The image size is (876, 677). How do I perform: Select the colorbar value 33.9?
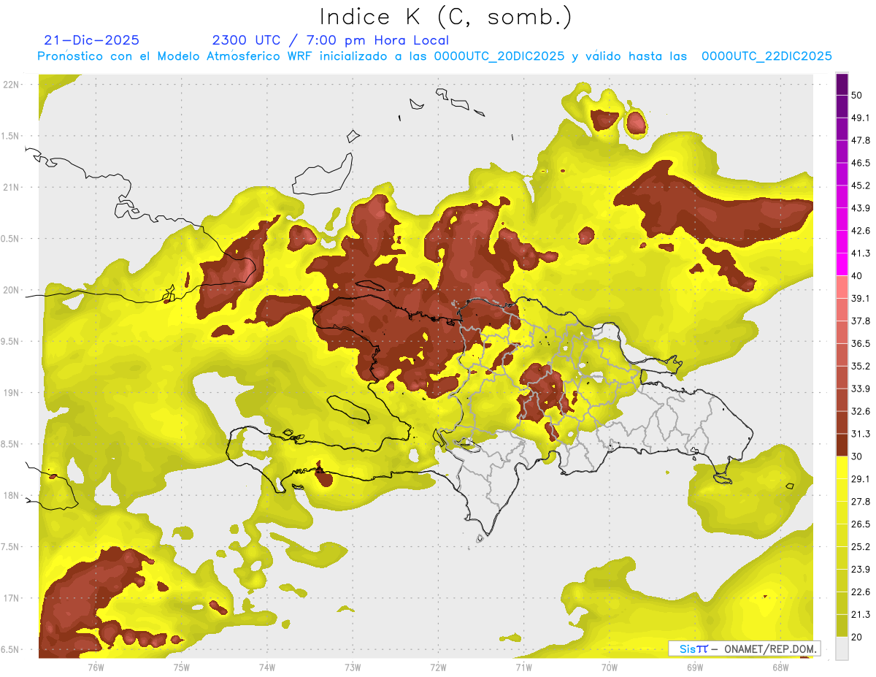pyautogui.click(x=861, y=389)
